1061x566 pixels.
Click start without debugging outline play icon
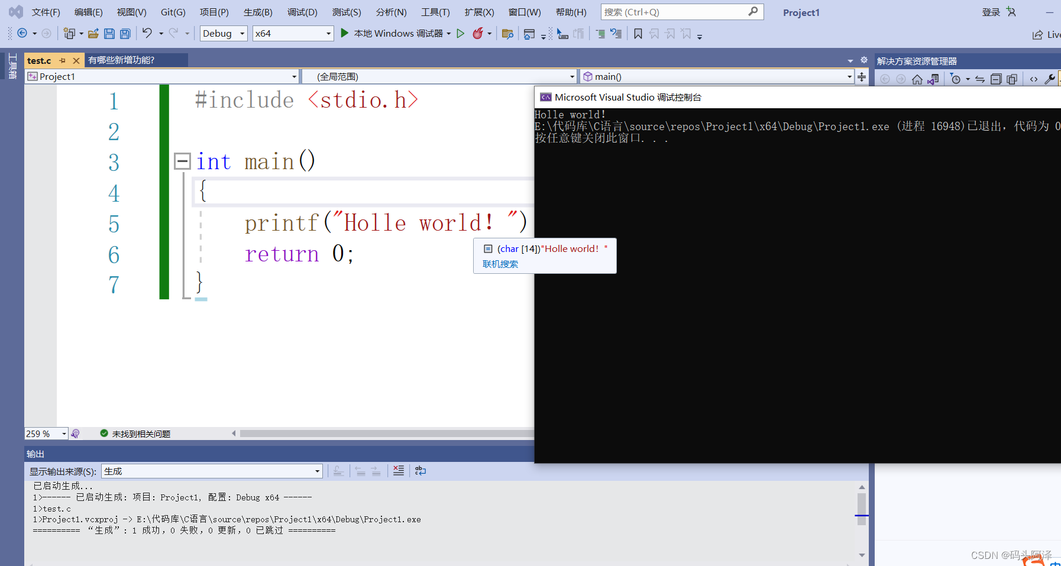click(x=461, y=34)
